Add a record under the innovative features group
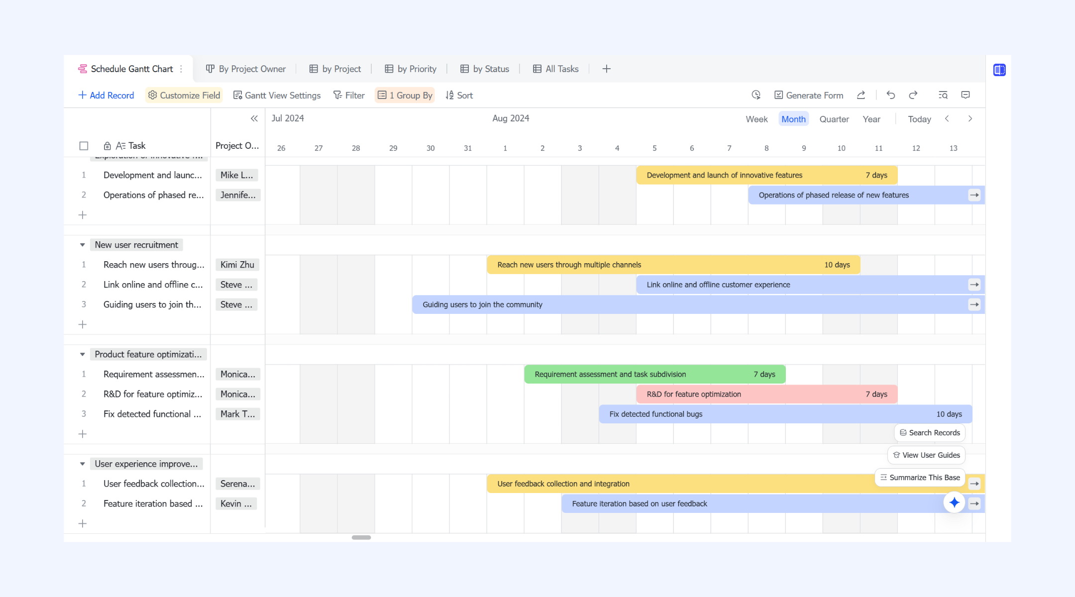The height and width of the screenshot is (597, 1075). coord(83,215)
